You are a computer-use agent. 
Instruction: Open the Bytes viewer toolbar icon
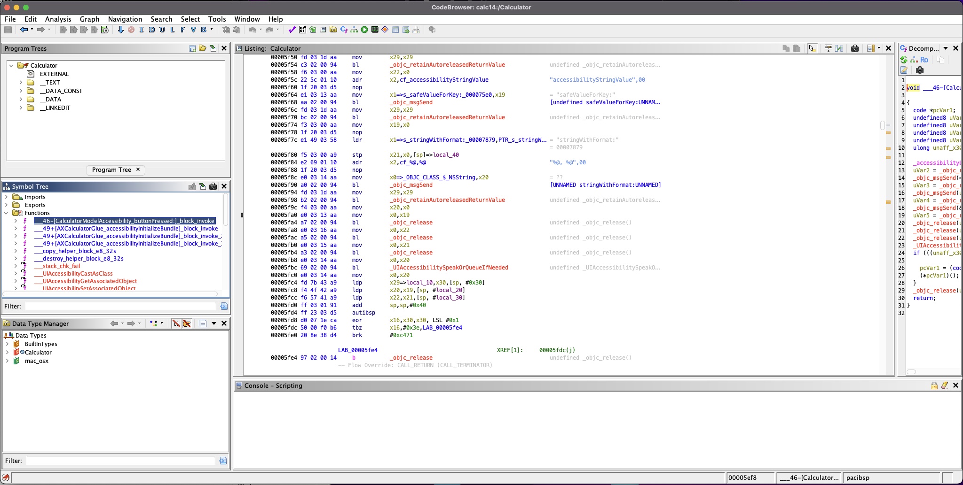302,30
